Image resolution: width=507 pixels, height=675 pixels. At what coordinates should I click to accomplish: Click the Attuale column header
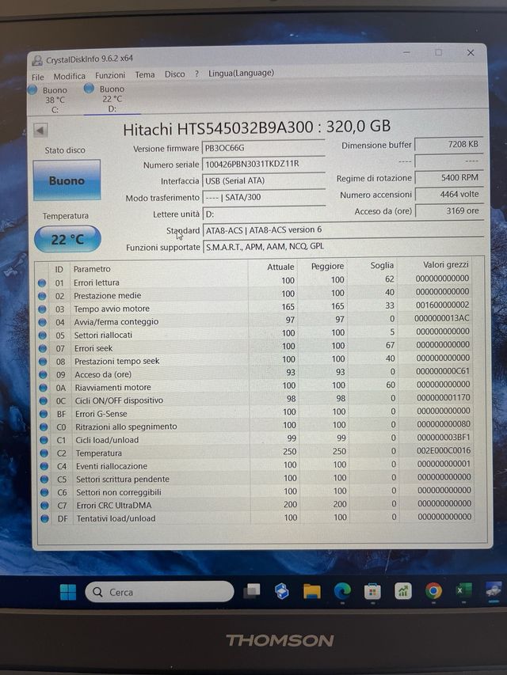[280, 267]
